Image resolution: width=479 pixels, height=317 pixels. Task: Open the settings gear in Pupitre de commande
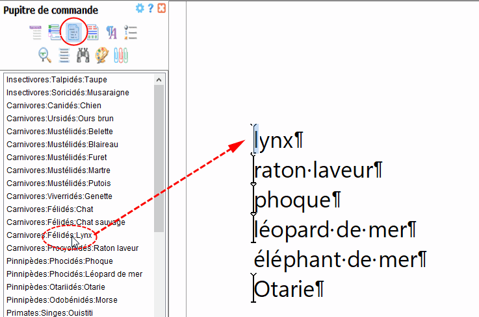coord(139,8)
